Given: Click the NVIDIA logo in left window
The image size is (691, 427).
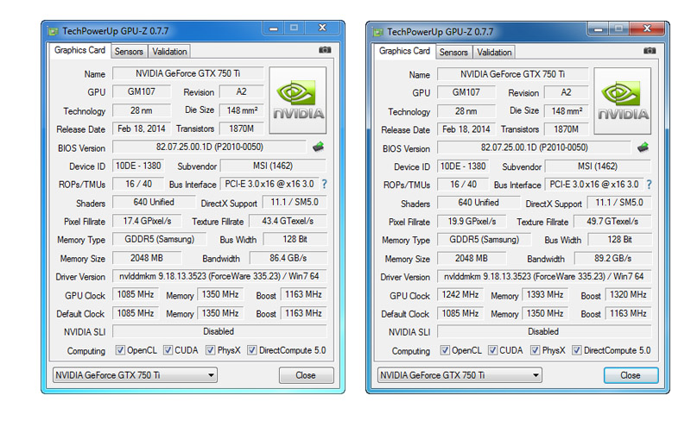Looking at the screenshot, I should (x=298, y=100).
